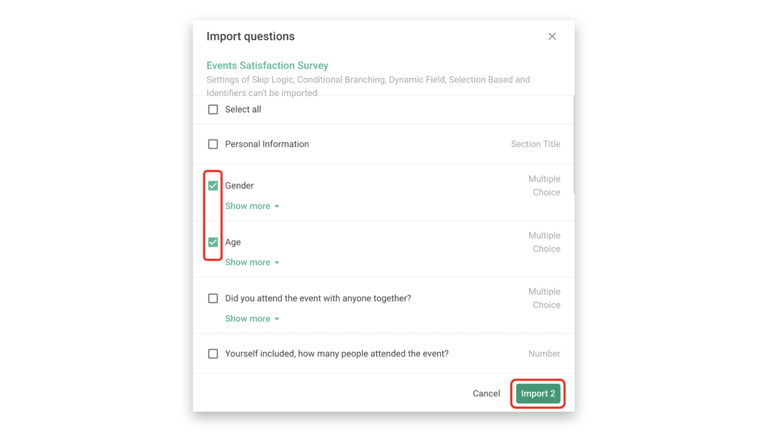Cancel the question import
The image size is (768, 432).
pos(486,393)
